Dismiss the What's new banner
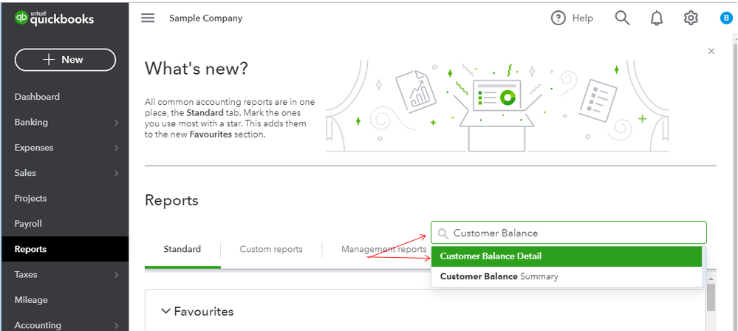This screenshot has height=331, width=738. point(711,51)
